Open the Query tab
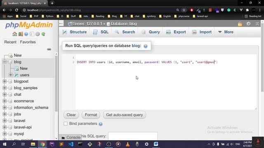This screenshot has width=264, height=148. [x=151, y=32]
